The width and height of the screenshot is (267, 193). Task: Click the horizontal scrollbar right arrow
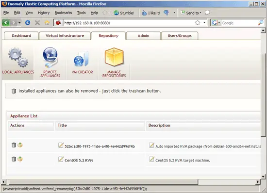pyautogui.click(x=258, y=182)
